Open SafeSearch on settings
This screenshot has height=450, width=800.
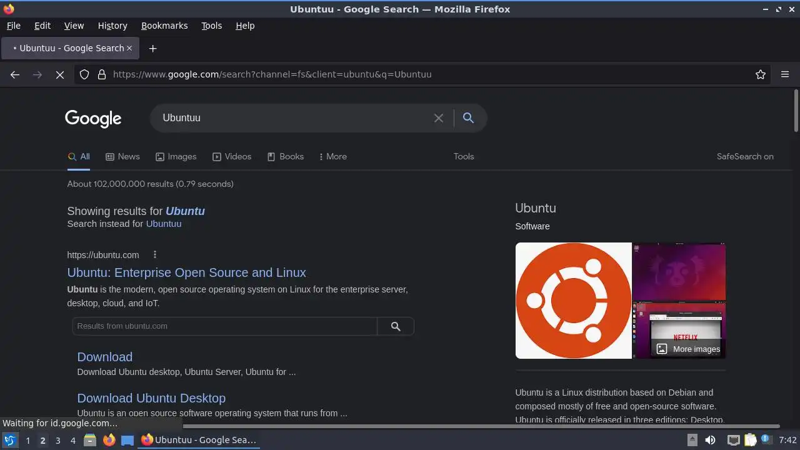(x=745, y=156)
